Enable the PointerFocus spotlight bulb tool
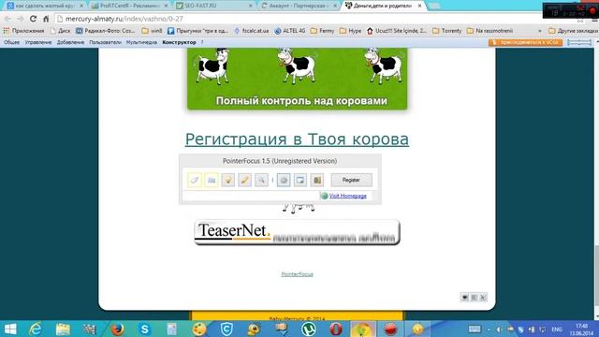 (228, 180)
